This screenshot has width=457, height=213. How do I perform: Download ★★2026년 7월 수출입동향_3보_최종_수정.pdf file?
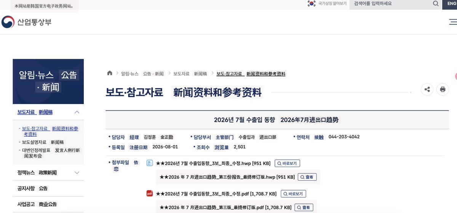216,194
